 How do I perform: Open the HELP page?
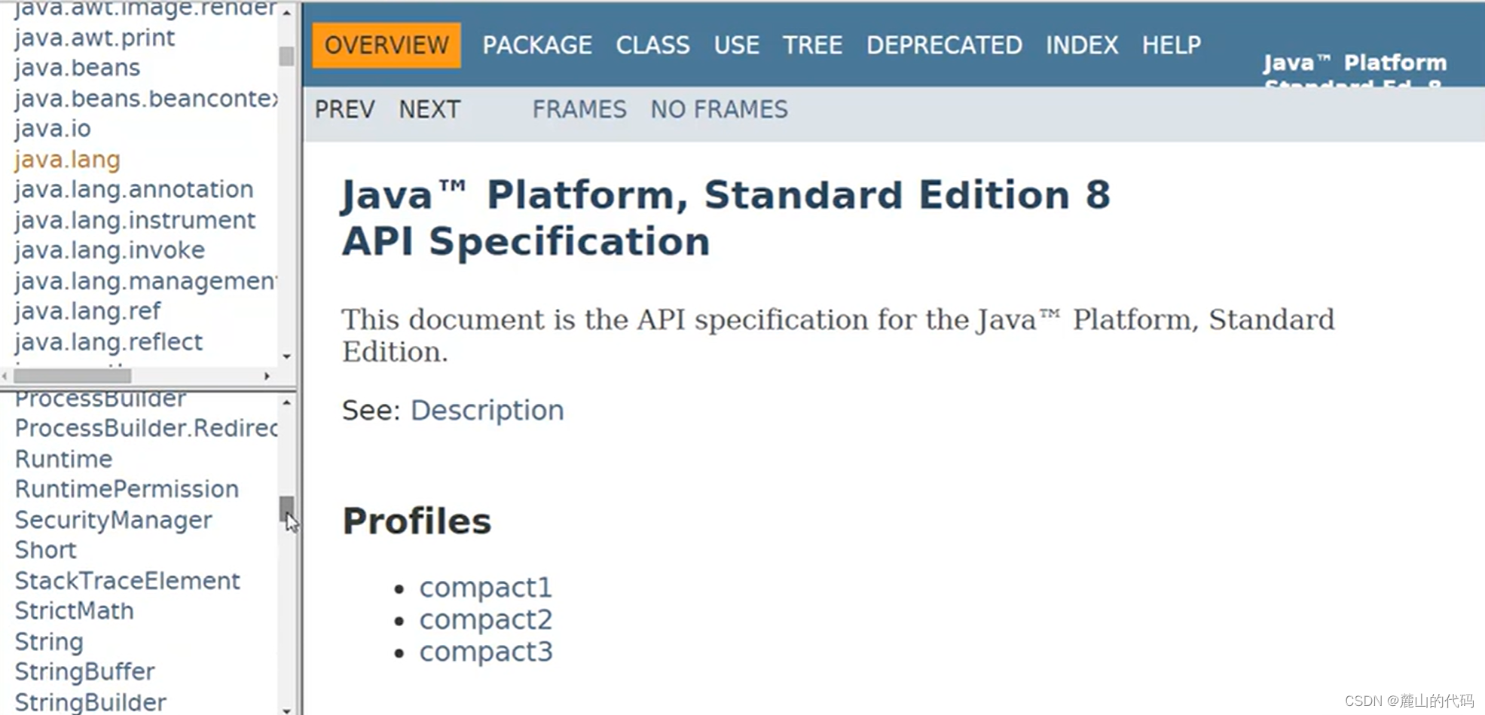[1172, 45]
